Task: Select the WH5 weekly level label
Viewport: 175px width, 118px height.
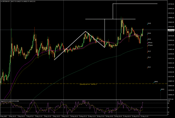Action: click(156, 82)
